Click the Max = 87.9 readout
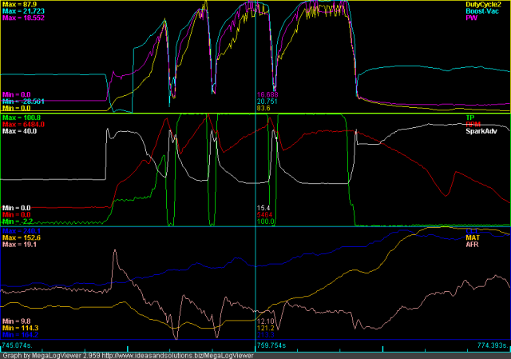Screen dimensions: 511x359 [22, 5]
